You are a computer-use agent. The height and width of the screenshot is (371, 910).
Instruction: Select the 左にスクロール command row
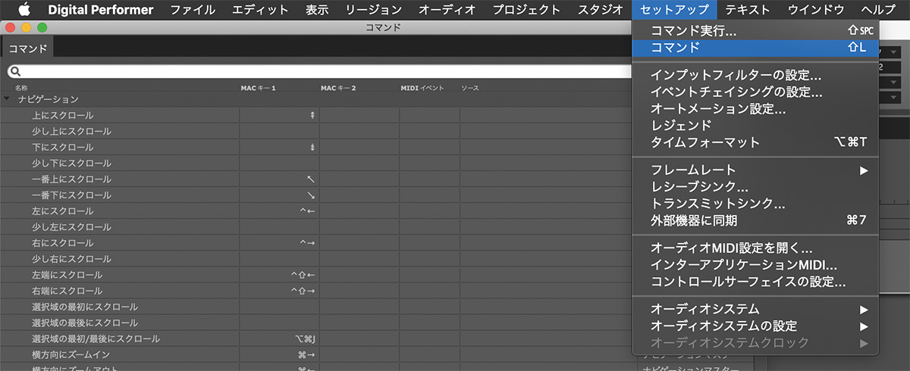click(315, 210)
